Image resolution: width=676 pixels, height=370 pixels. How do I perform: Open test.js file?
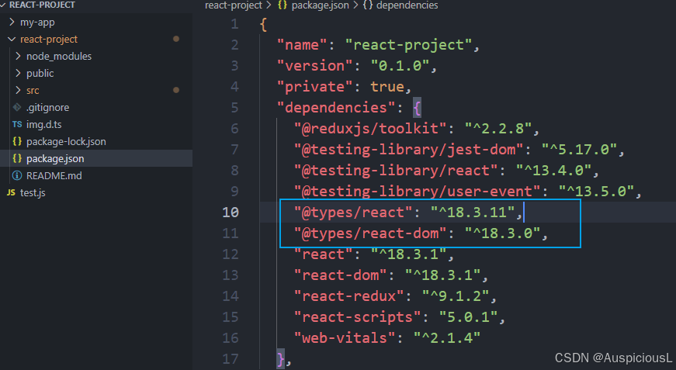coord(33,192)
